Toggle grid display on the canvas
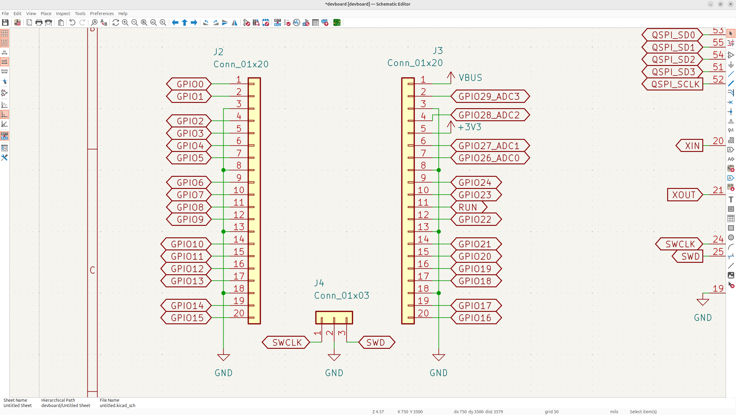 (4, 33)
